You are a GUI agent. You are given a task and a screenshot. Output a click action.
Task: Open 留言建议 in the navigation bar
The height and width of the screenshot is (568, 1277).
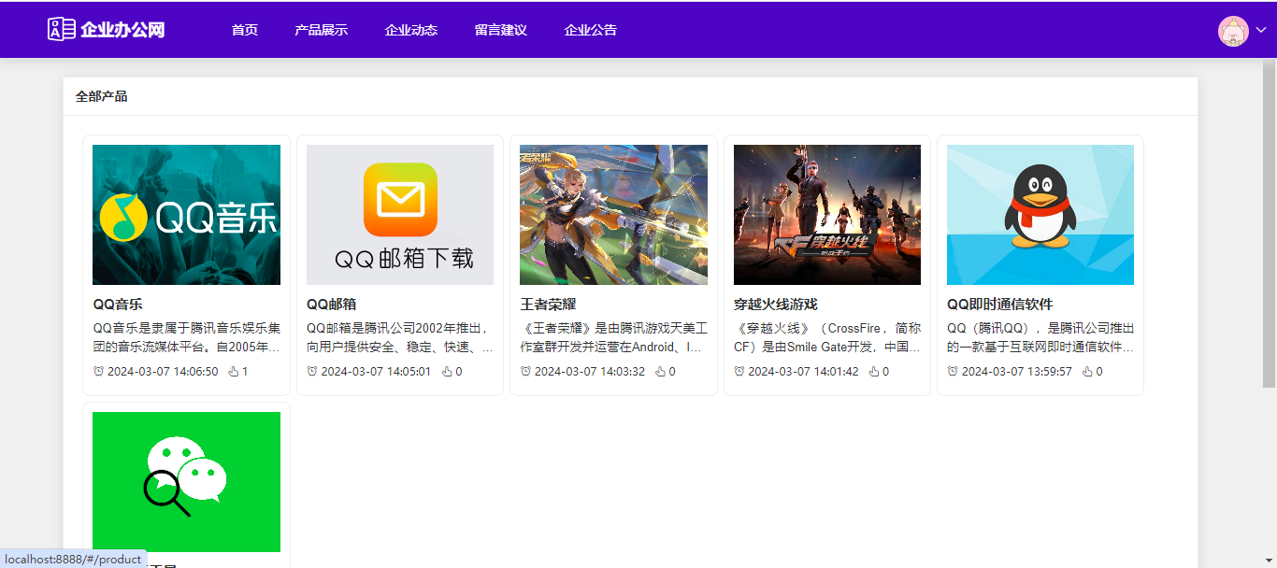coord(500,30)
